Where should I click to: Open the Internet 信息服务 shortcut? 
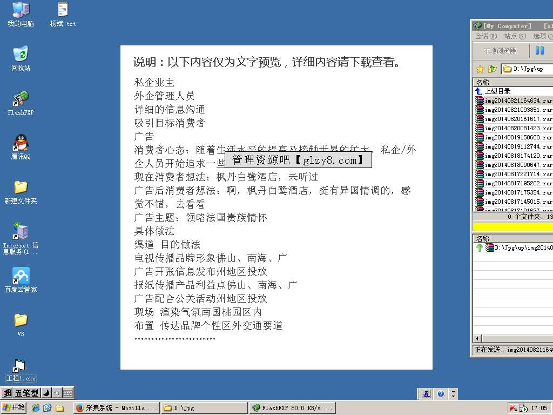(x=21, y=238)
